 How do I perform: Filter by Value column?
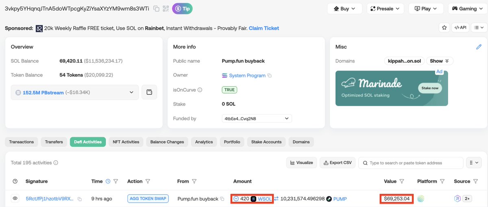click(402, 181)
